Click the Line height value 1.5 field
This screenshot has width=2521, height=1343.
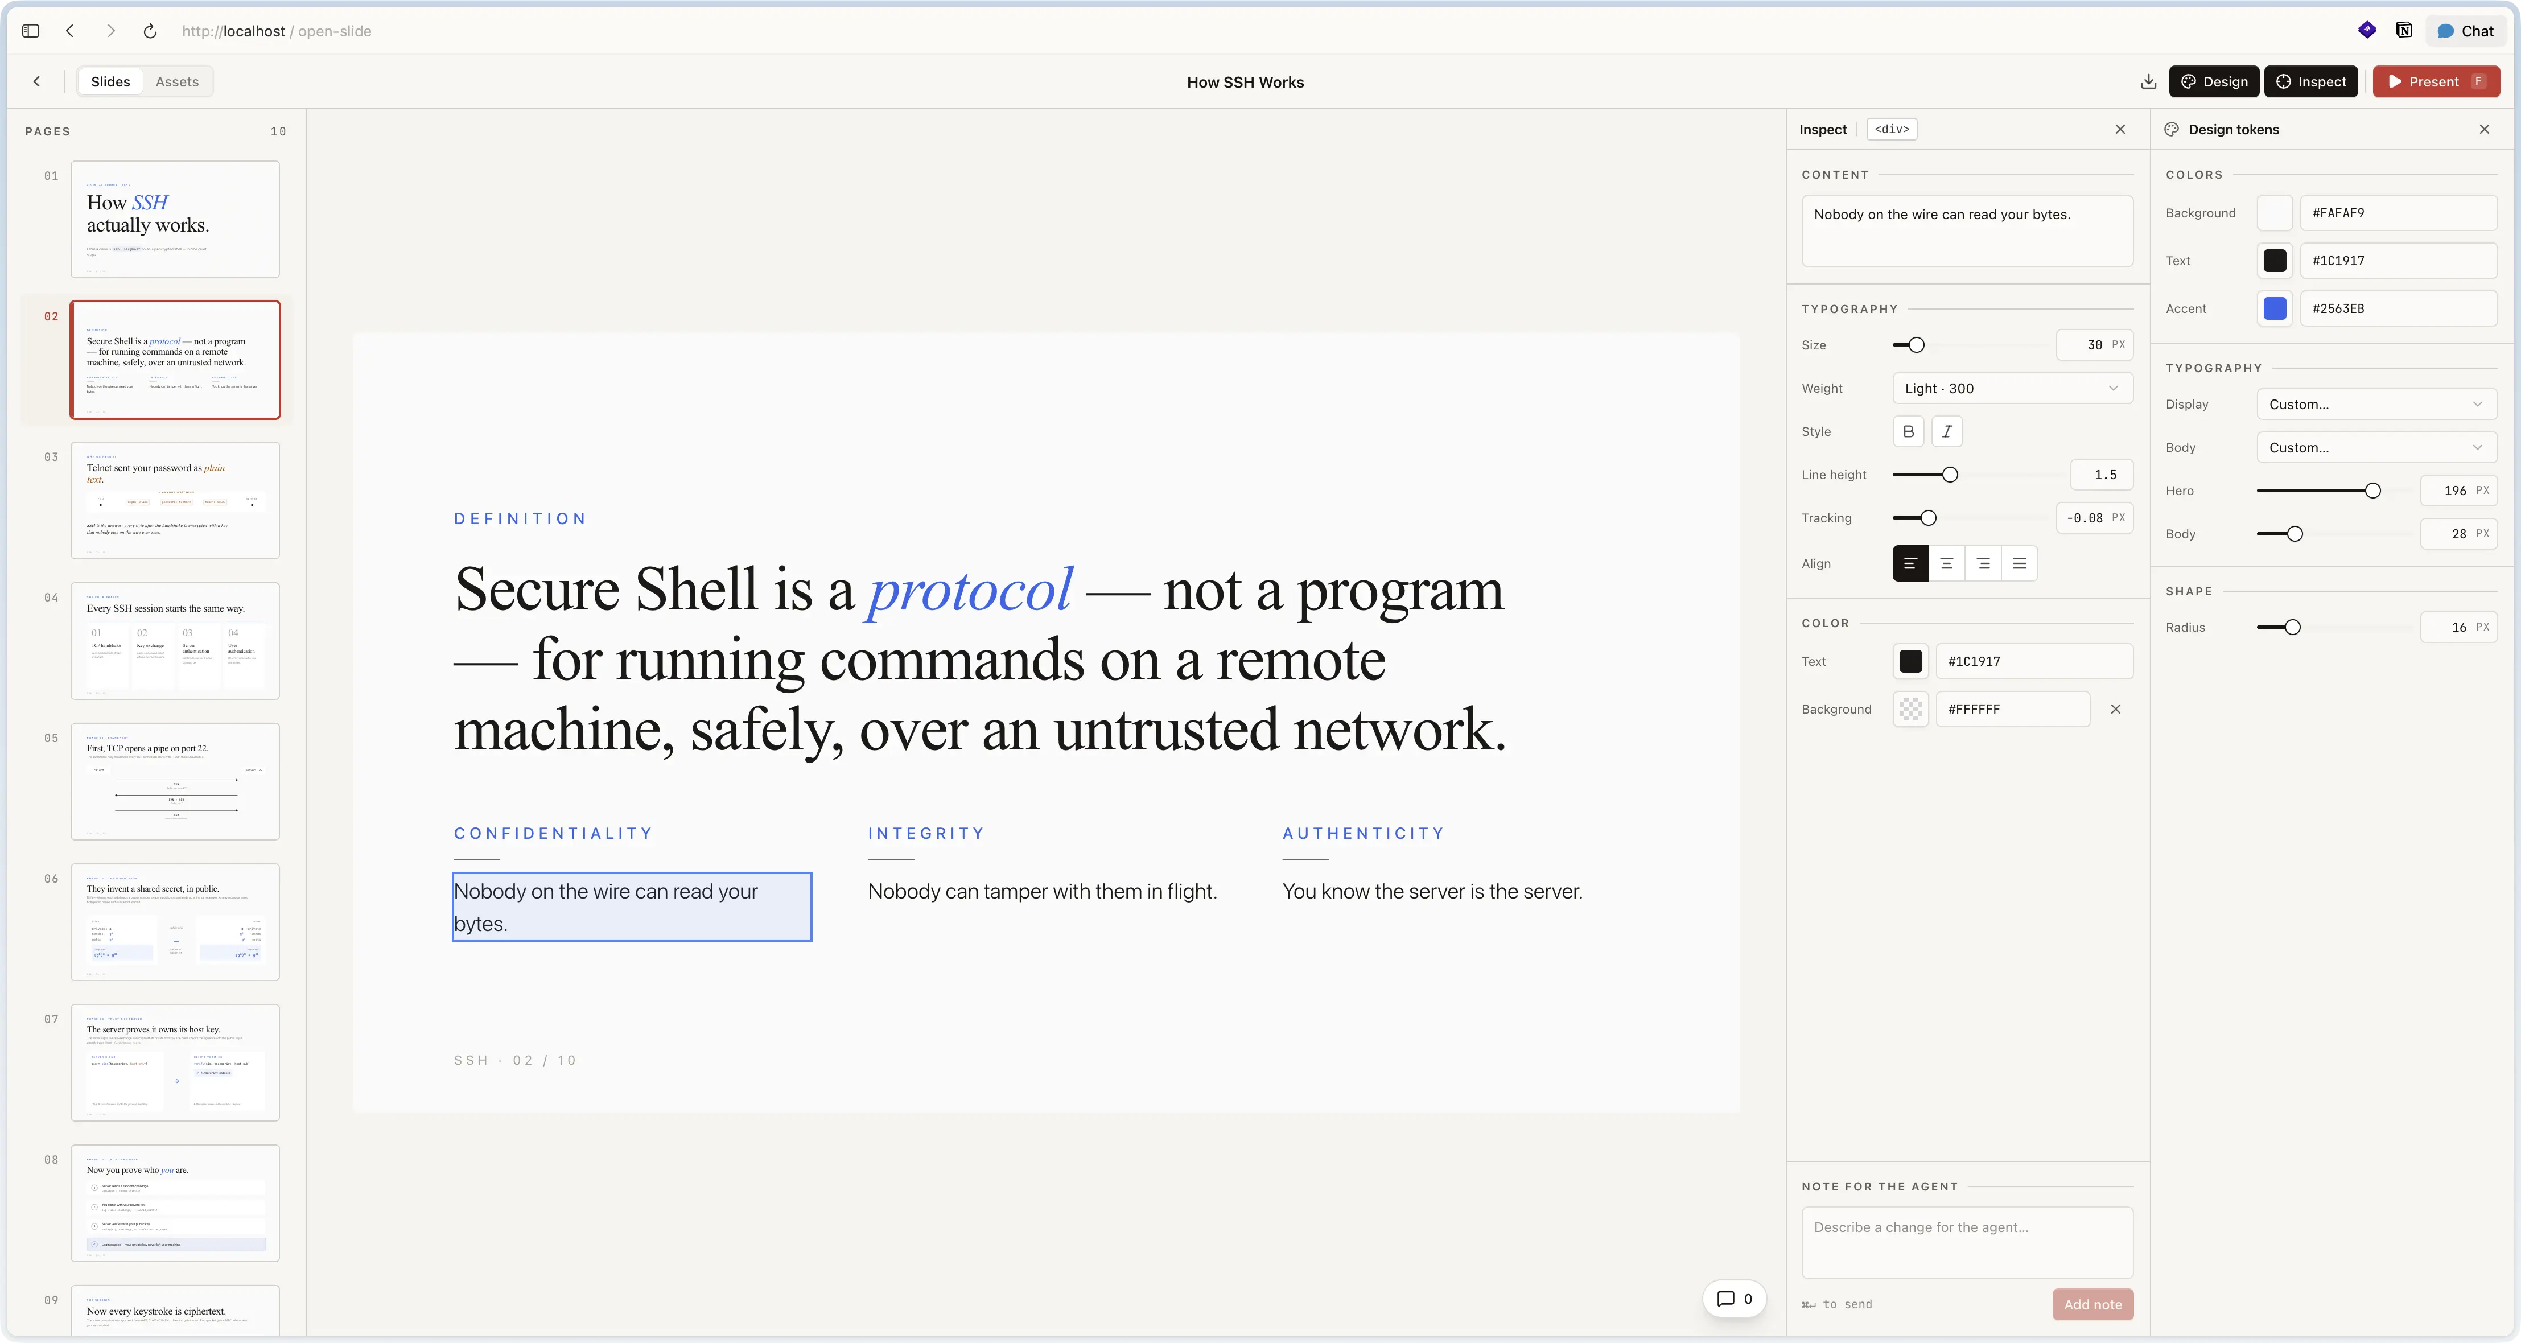click(x=2102, y=475)
